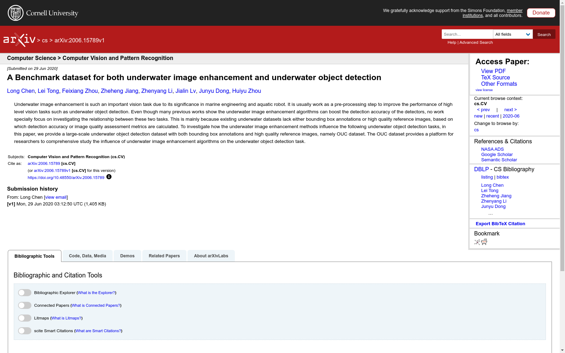565x353 pixels.
Task: Open the Related Papers tab
Action: [x=164, y=256]
